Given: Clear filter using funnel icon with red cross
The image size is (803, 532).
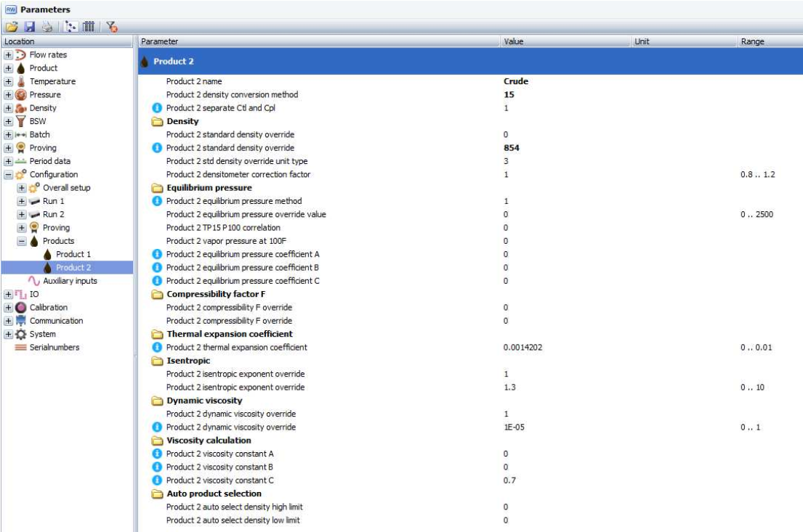Looking at the screenshot, I should click(x=112, y=27).
